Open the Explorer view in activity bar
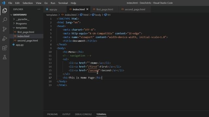The height and width of the screenshot is (117, 209). pyautogui.click(x=5, y=10)
